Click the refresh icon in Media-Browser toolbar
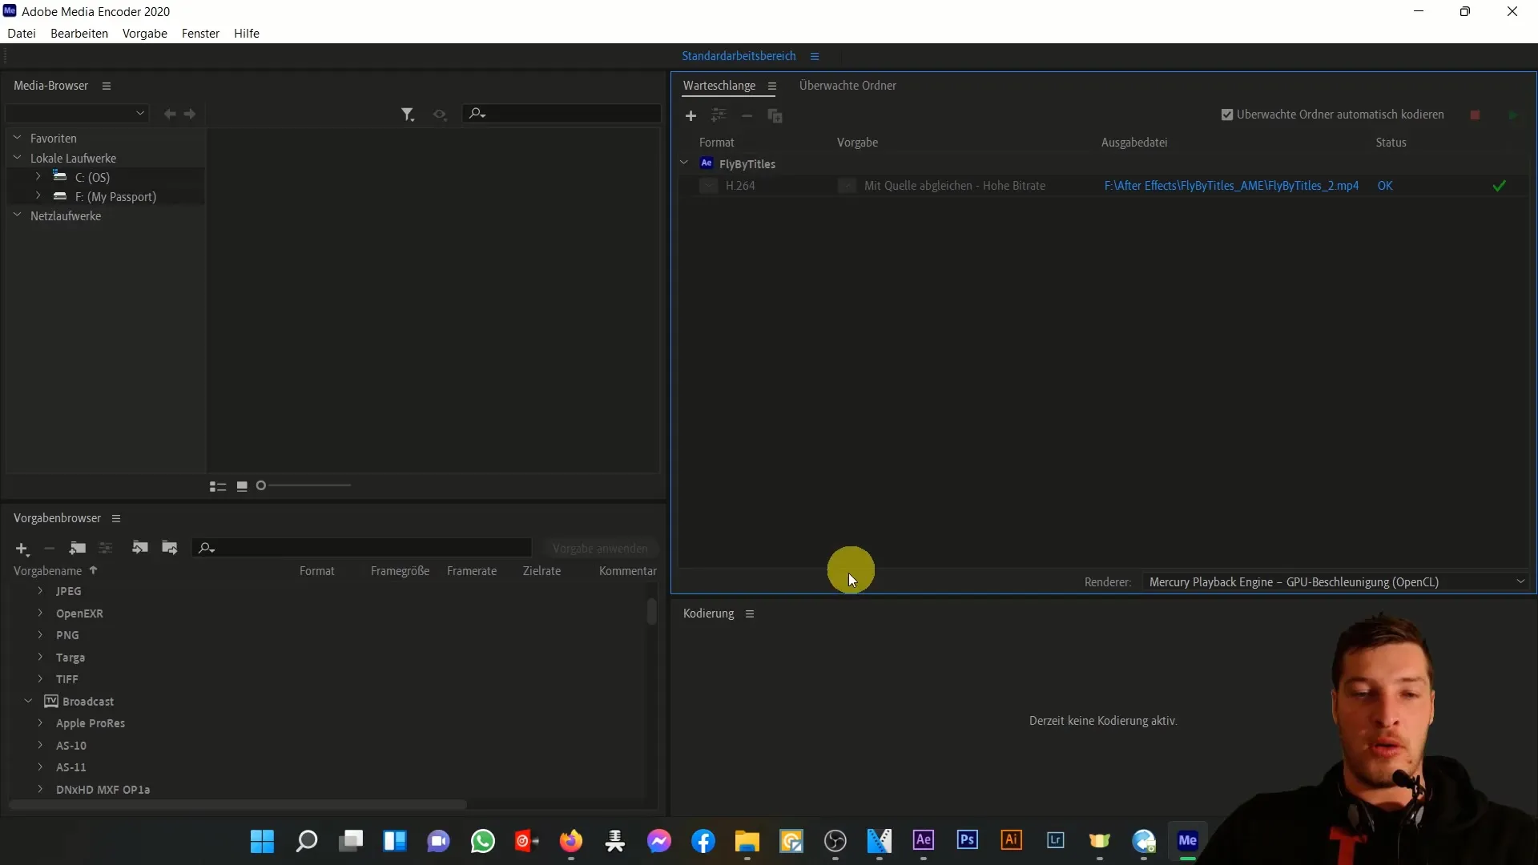Screen dimensions: 1538x865 tap(440, 113)
